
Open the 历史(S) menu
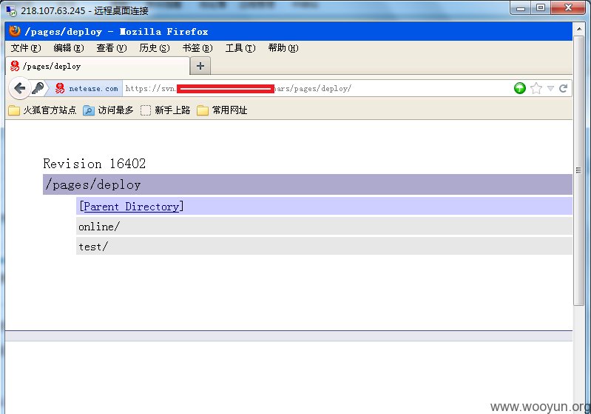pyautogui.click(x=155, y=48)
